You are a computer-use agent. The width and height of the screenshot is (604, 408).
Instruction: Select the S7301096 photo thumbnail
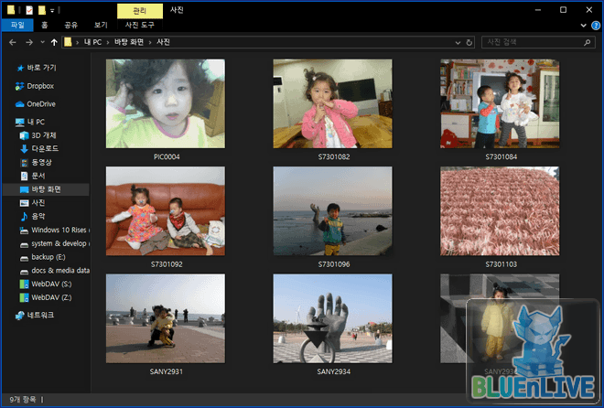332,211
